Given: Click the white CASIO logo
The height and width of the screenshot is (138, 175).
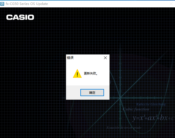Looking at the screenshot, I should (20, 17).
